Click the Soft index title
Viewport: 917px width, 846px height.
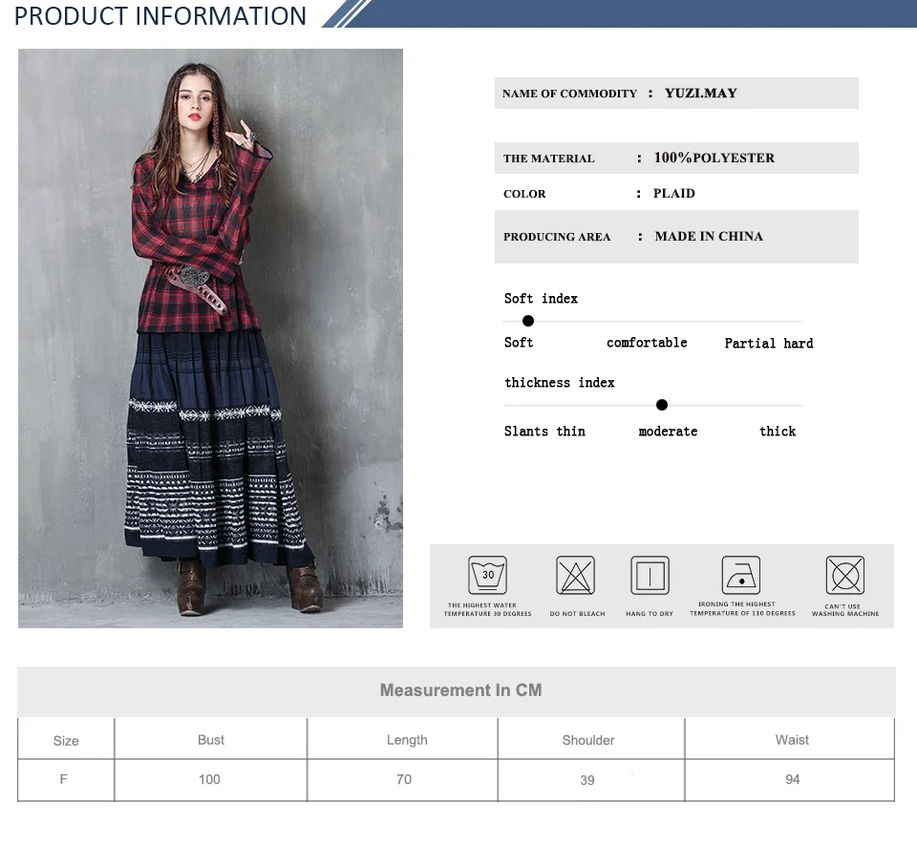tap(541, 299)
